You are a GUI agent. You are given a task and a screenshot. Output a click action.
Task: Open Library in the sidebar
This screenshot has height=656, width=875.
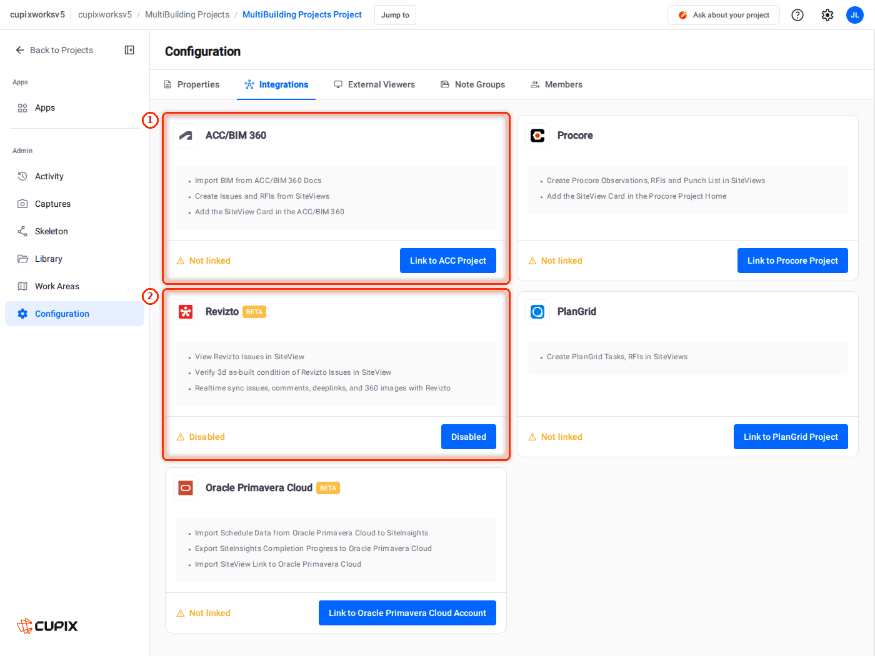74,259
